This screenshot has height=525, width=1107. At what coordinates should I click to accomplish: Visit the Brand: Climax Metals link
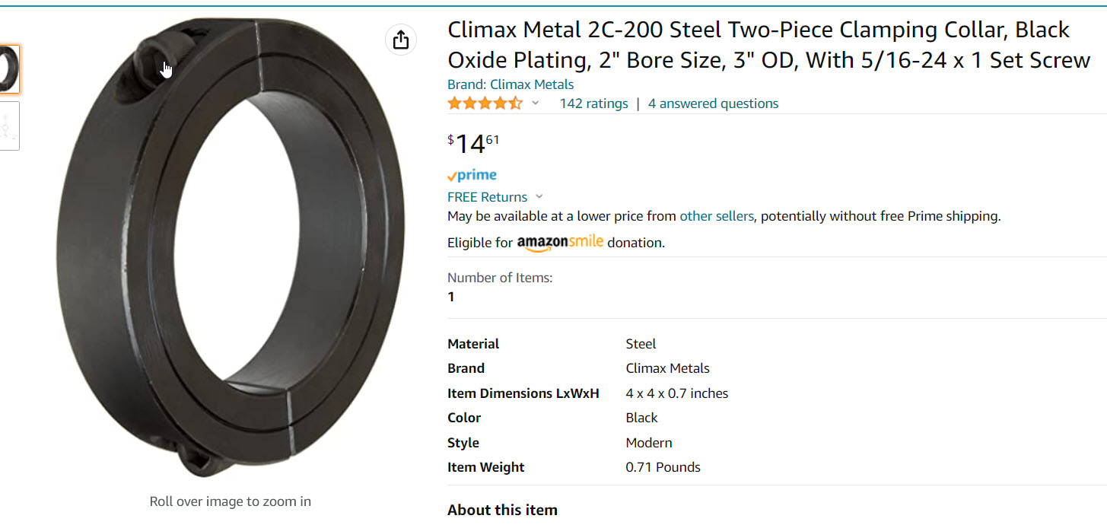(x=511, y=84)
